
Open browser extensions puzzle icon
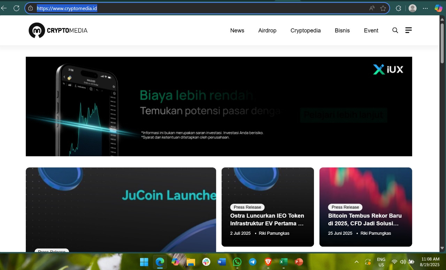tap(399, 8)
